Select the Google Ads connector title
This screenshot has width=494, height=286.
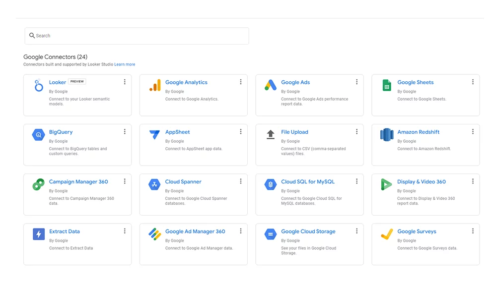click(x=295, y=82)
